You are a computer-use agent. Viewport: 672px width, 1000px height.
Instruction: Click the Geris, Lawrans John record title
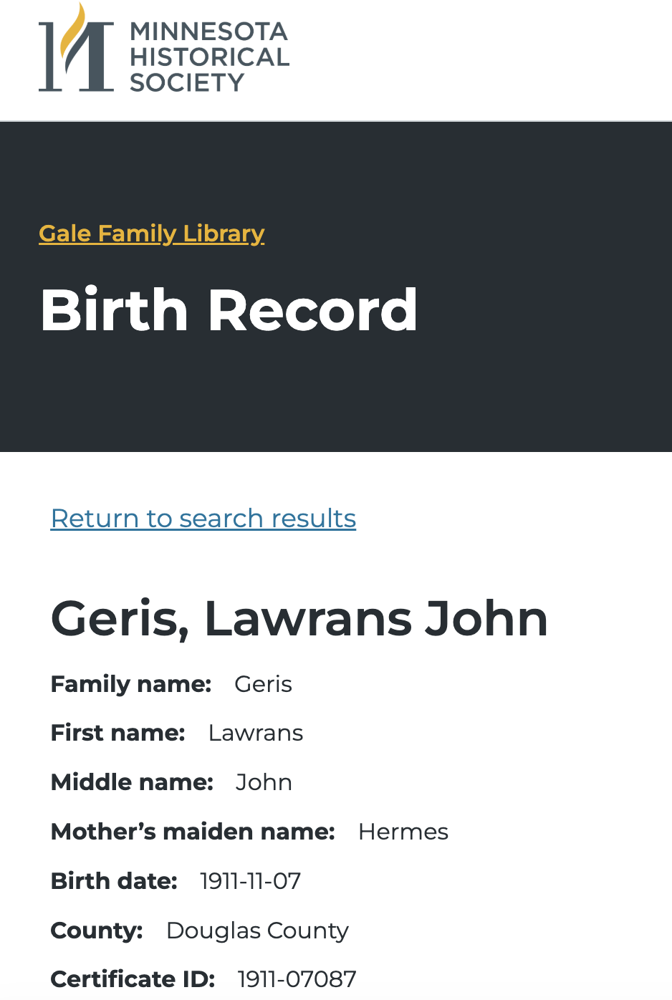[299, 618]
